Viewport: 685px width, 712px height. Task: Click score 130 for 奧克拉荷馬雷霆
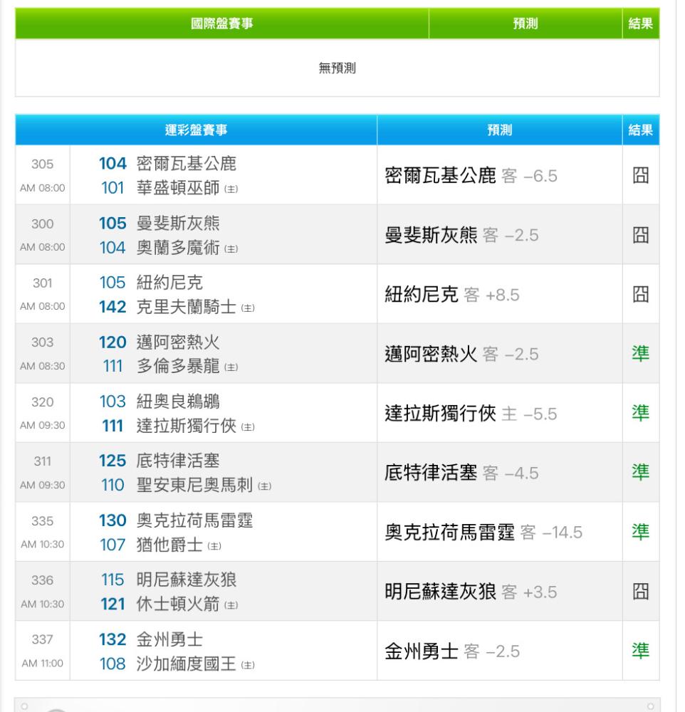pyautogui.click(x=113, y=520)
